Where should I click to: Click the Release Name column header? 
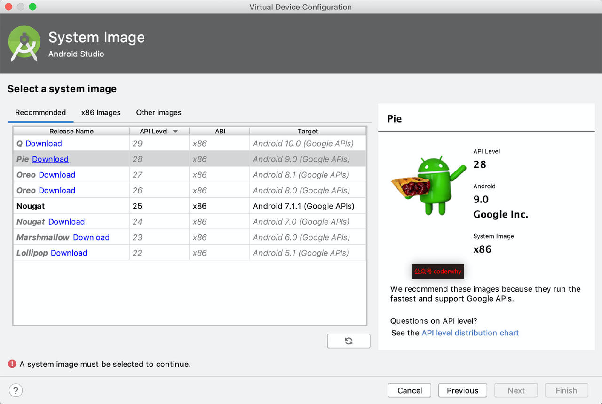(x=71, y=131)
